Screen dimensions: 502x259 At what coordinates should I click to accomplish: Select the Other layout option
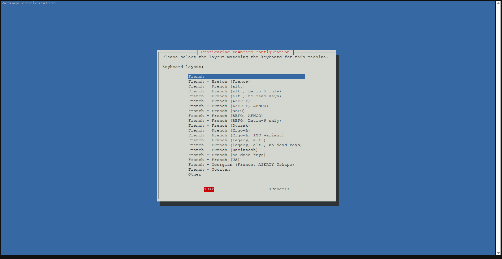pos(195,174)
